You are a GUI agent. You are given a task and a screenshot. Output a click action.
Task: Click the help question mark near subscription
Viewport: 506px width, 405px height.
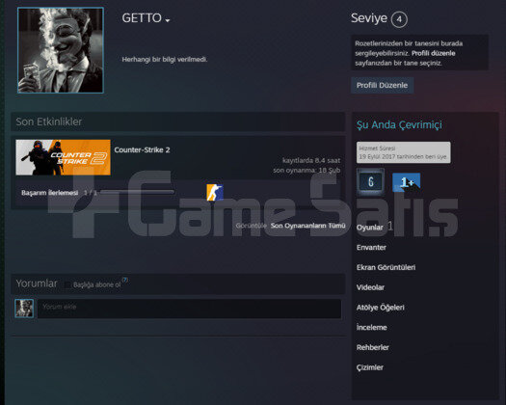pos(125,280)
